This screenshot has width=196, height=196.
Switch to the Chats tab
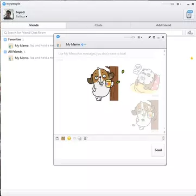coord(98,25)
